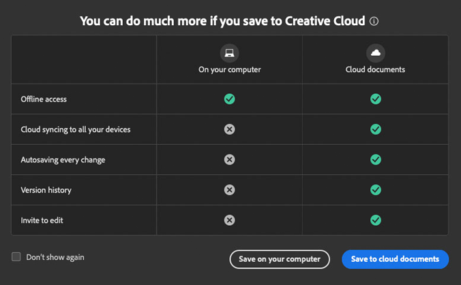Click Invite to edit X icon under On your computer
The height and width of the screenshot is (285, 461).
[x=230, y=220]
